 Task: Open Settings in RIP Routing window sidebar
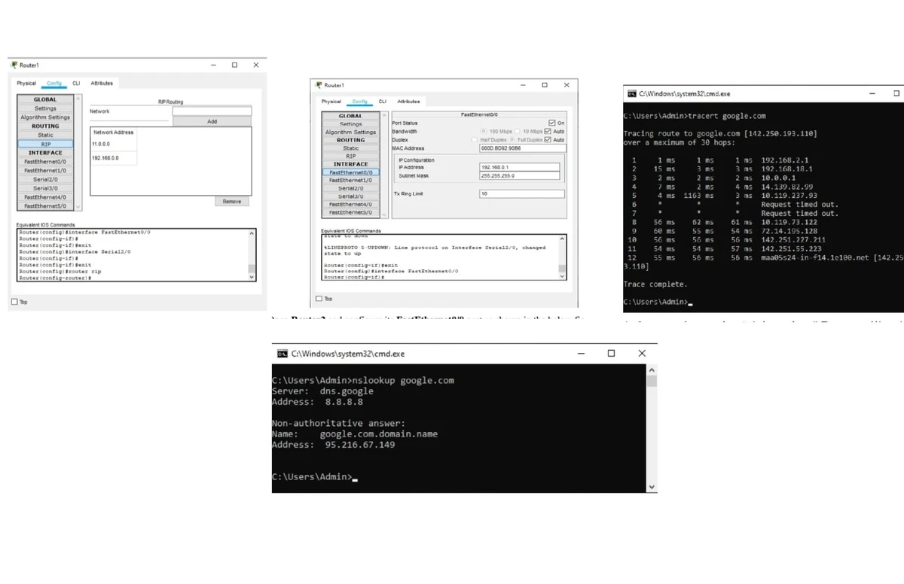click(45, 108)
